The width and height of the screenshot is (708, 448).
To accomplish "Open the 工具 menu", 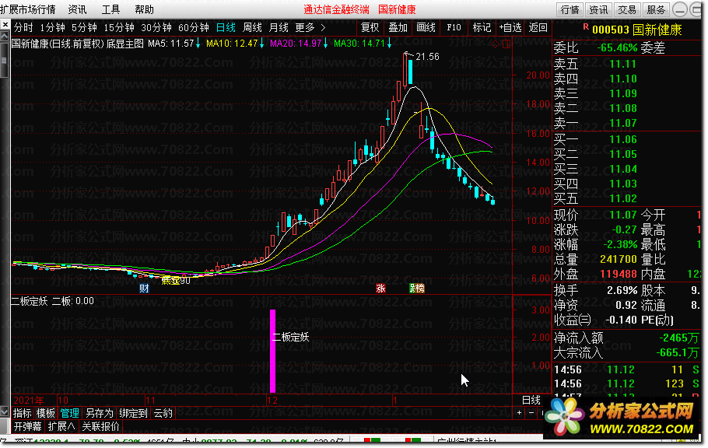I will 110,9.
